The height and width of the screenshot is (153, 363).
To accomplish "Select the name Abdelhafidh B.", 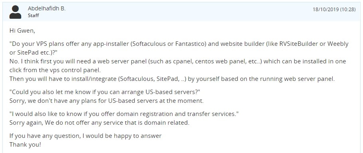I will tap(47, 8).
